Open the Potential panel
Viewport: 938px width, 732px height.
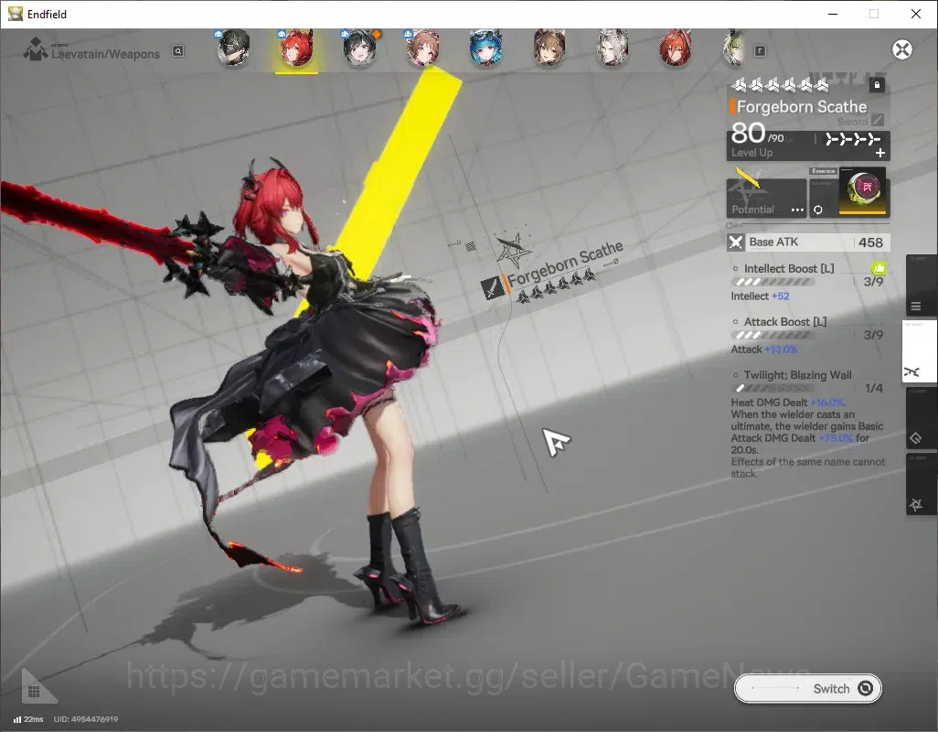coord(766,198)
